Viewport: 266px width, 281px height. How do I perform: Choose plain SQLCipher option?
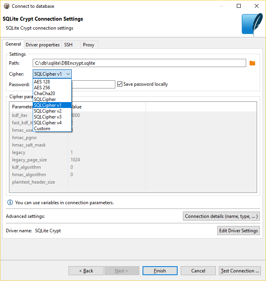coord(52,99)
